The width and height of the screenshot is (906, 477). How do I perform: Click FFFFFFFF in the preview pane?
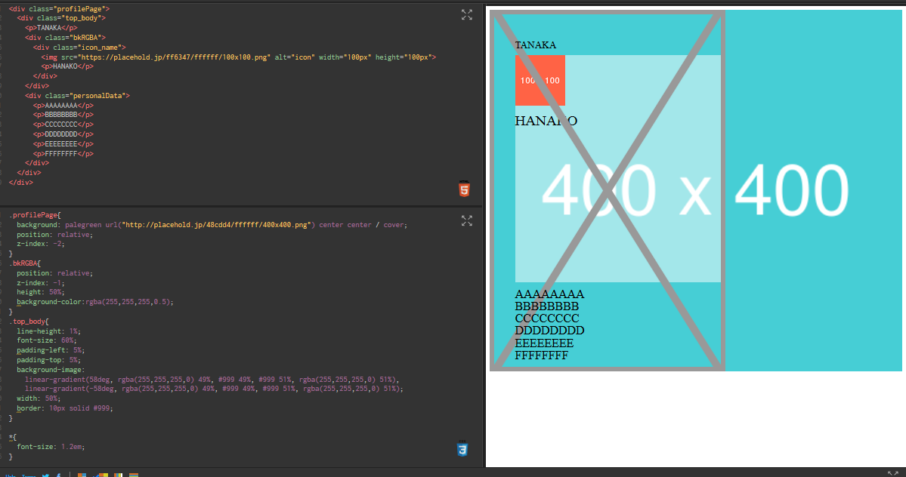click(x=541, y=355)
